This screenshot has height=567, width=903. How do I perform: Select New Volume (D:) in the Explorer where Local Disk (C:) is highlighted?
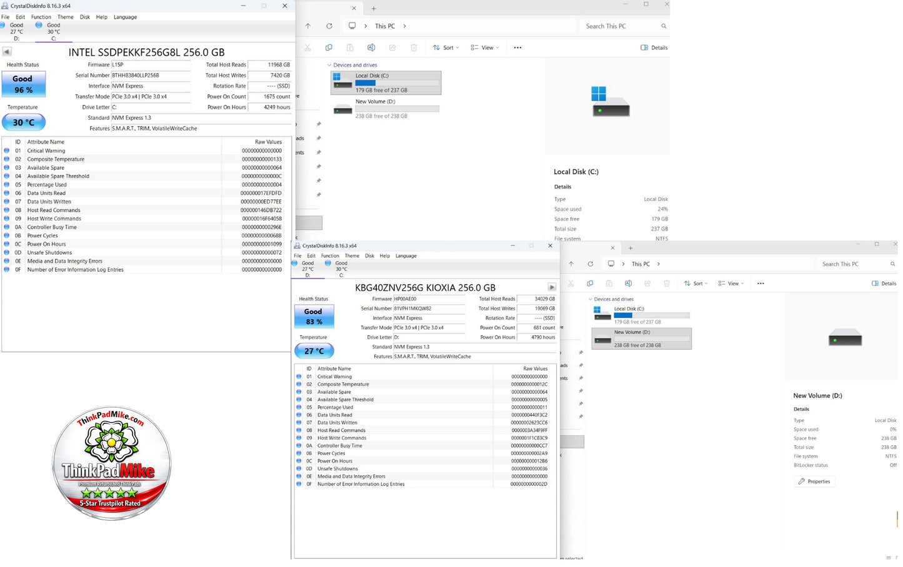tap(386, 109)
